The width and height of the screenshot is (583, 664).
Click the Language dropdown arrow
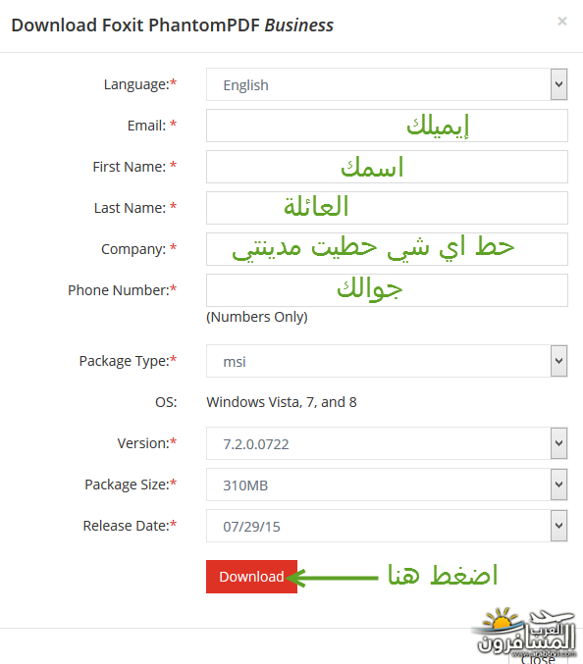point(558,84)
